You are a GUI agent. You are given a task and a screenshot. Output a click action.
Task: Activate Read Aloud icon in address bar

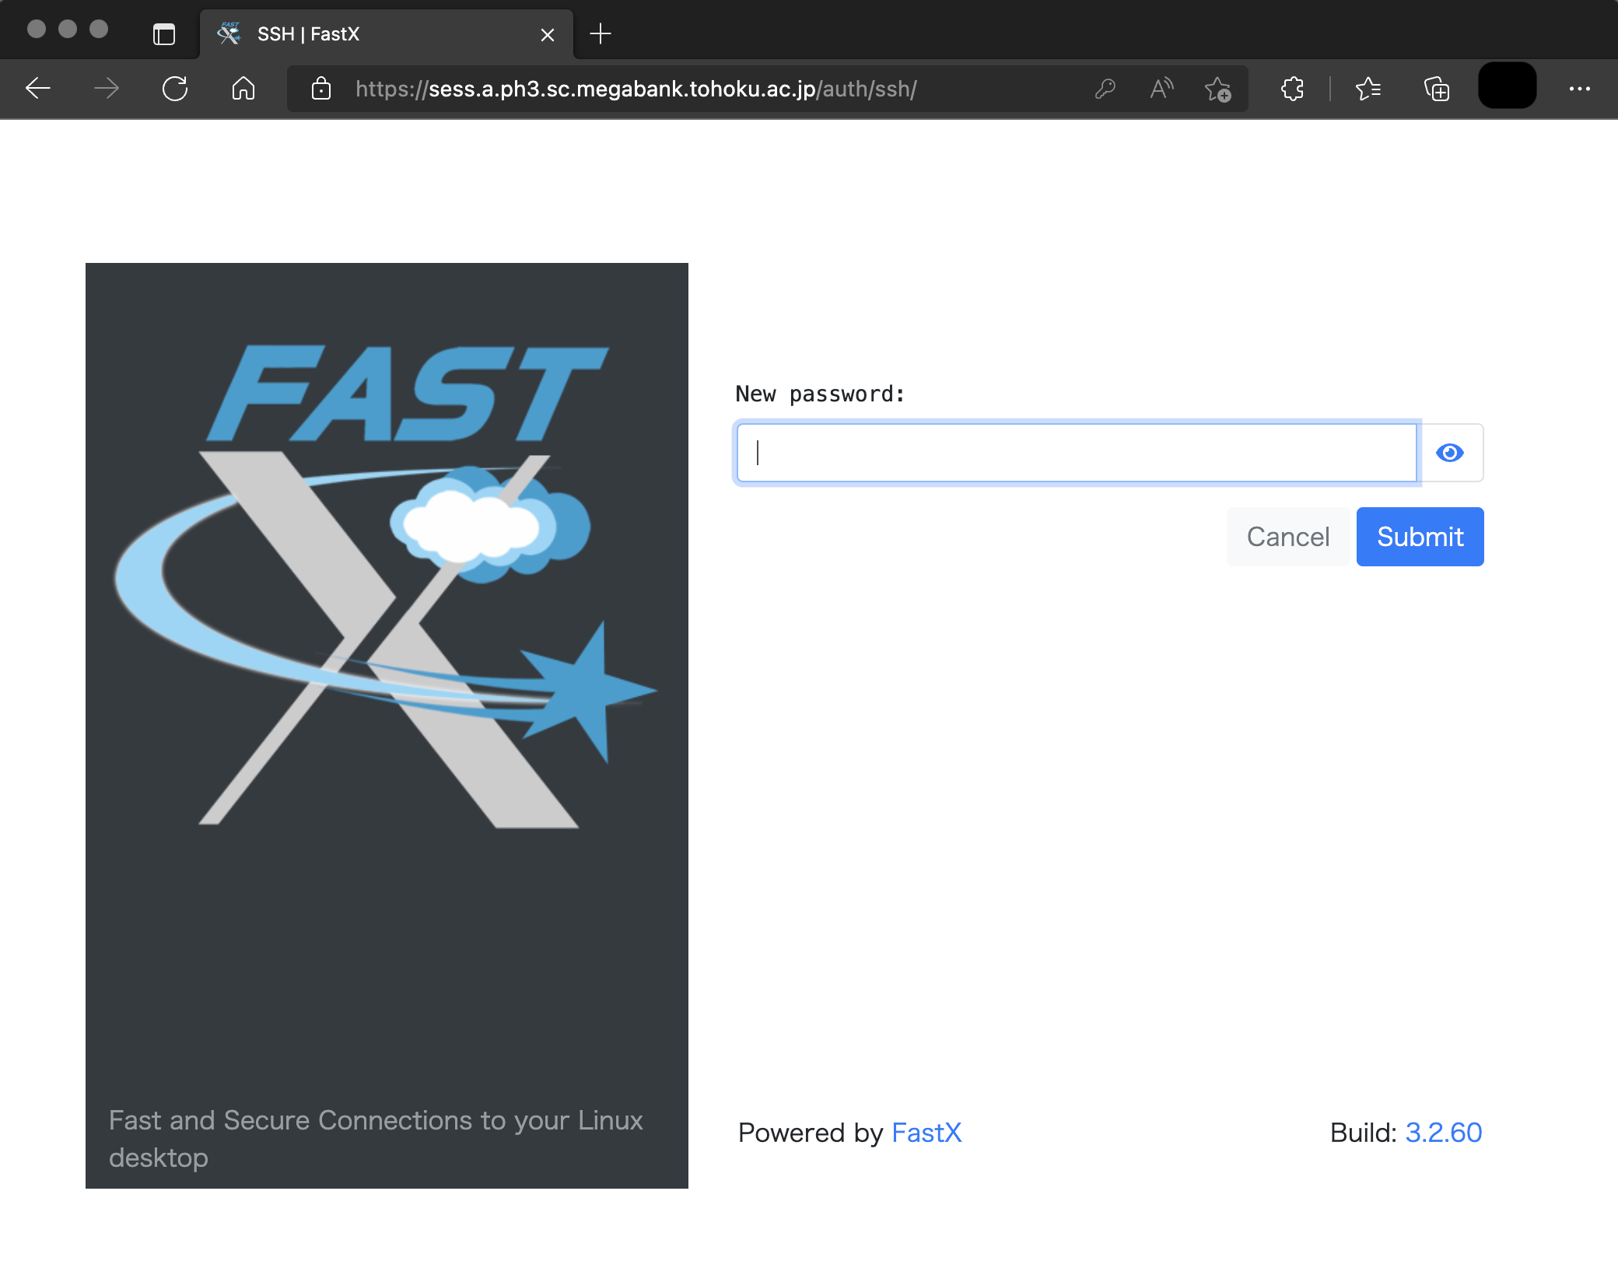(1161, 89)
